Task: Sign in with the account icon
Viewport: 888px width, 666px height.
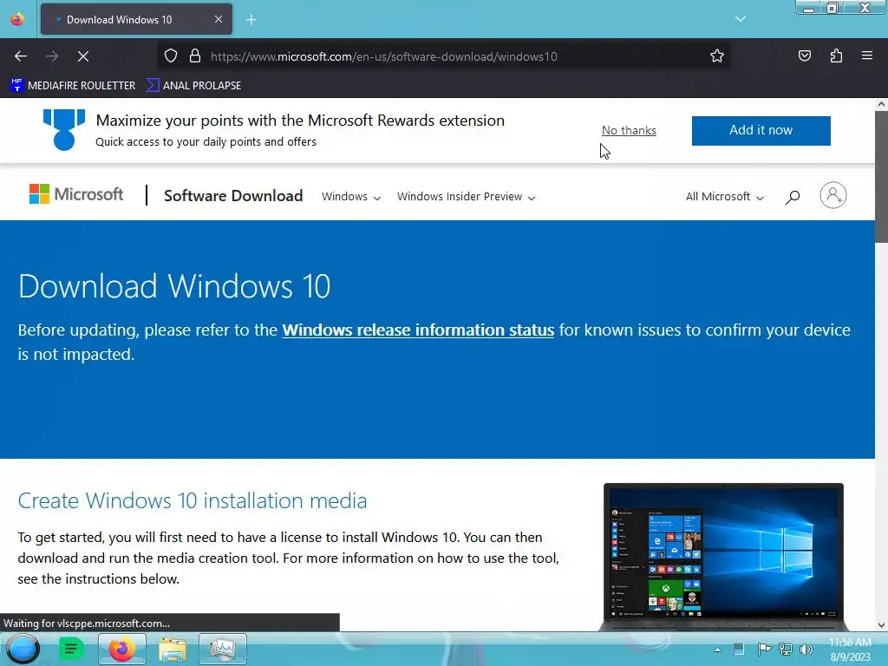Action: click(833, 195)
